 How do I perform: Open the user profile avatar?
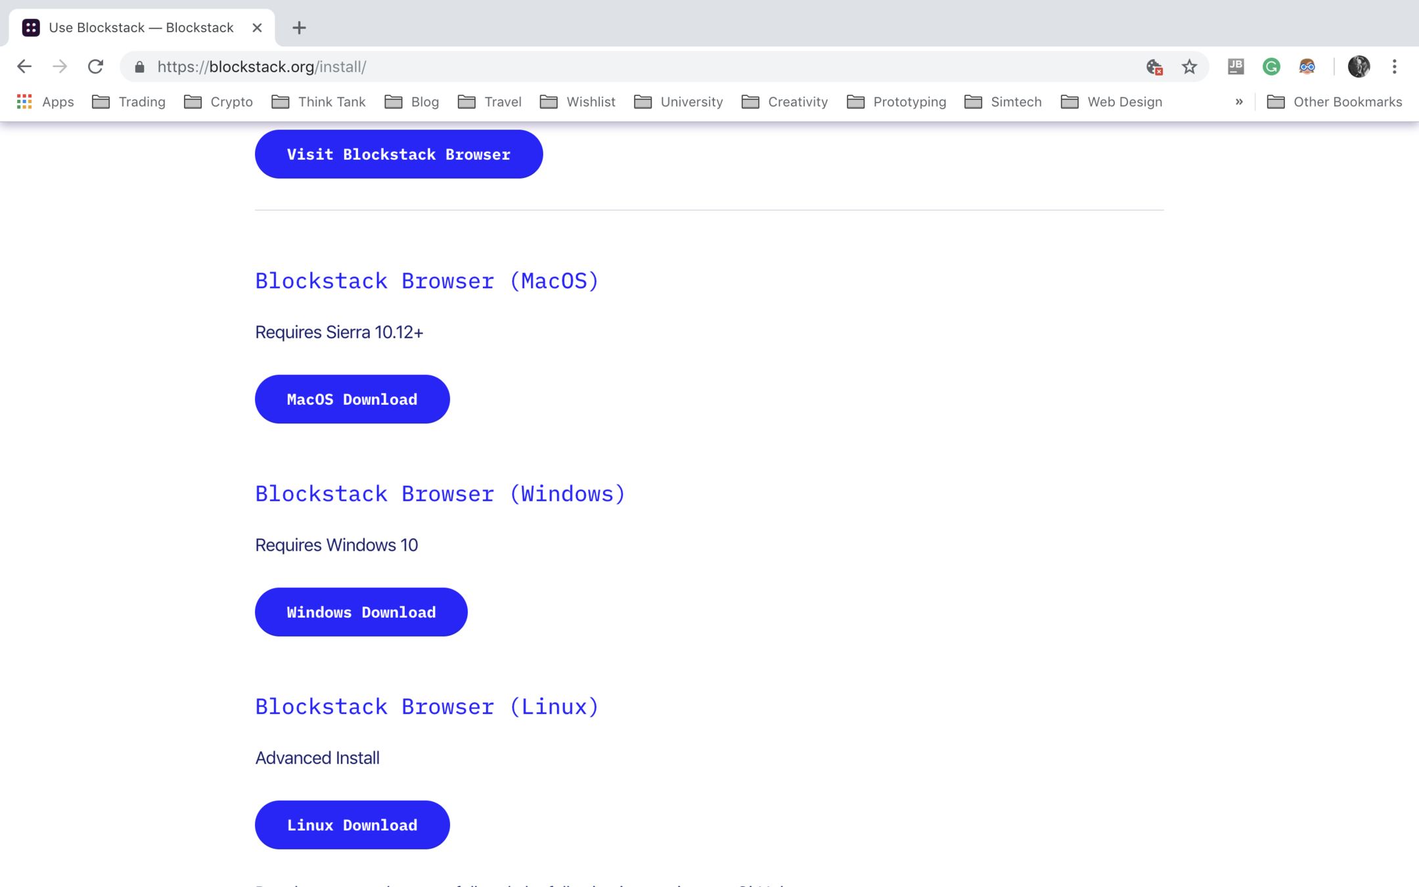point(1359,66)
